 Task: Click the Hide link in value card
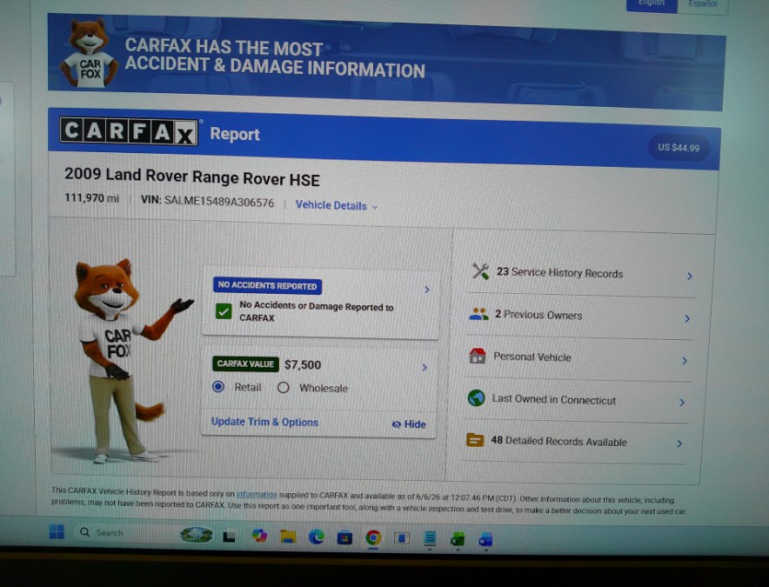point(415,424)
